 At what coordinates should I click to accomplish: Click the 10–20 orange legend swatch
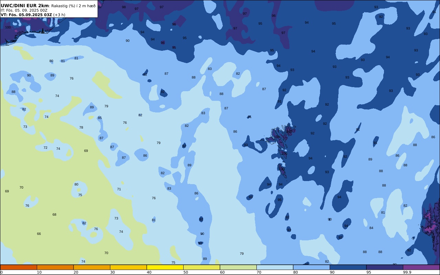[x=55, y=267]
